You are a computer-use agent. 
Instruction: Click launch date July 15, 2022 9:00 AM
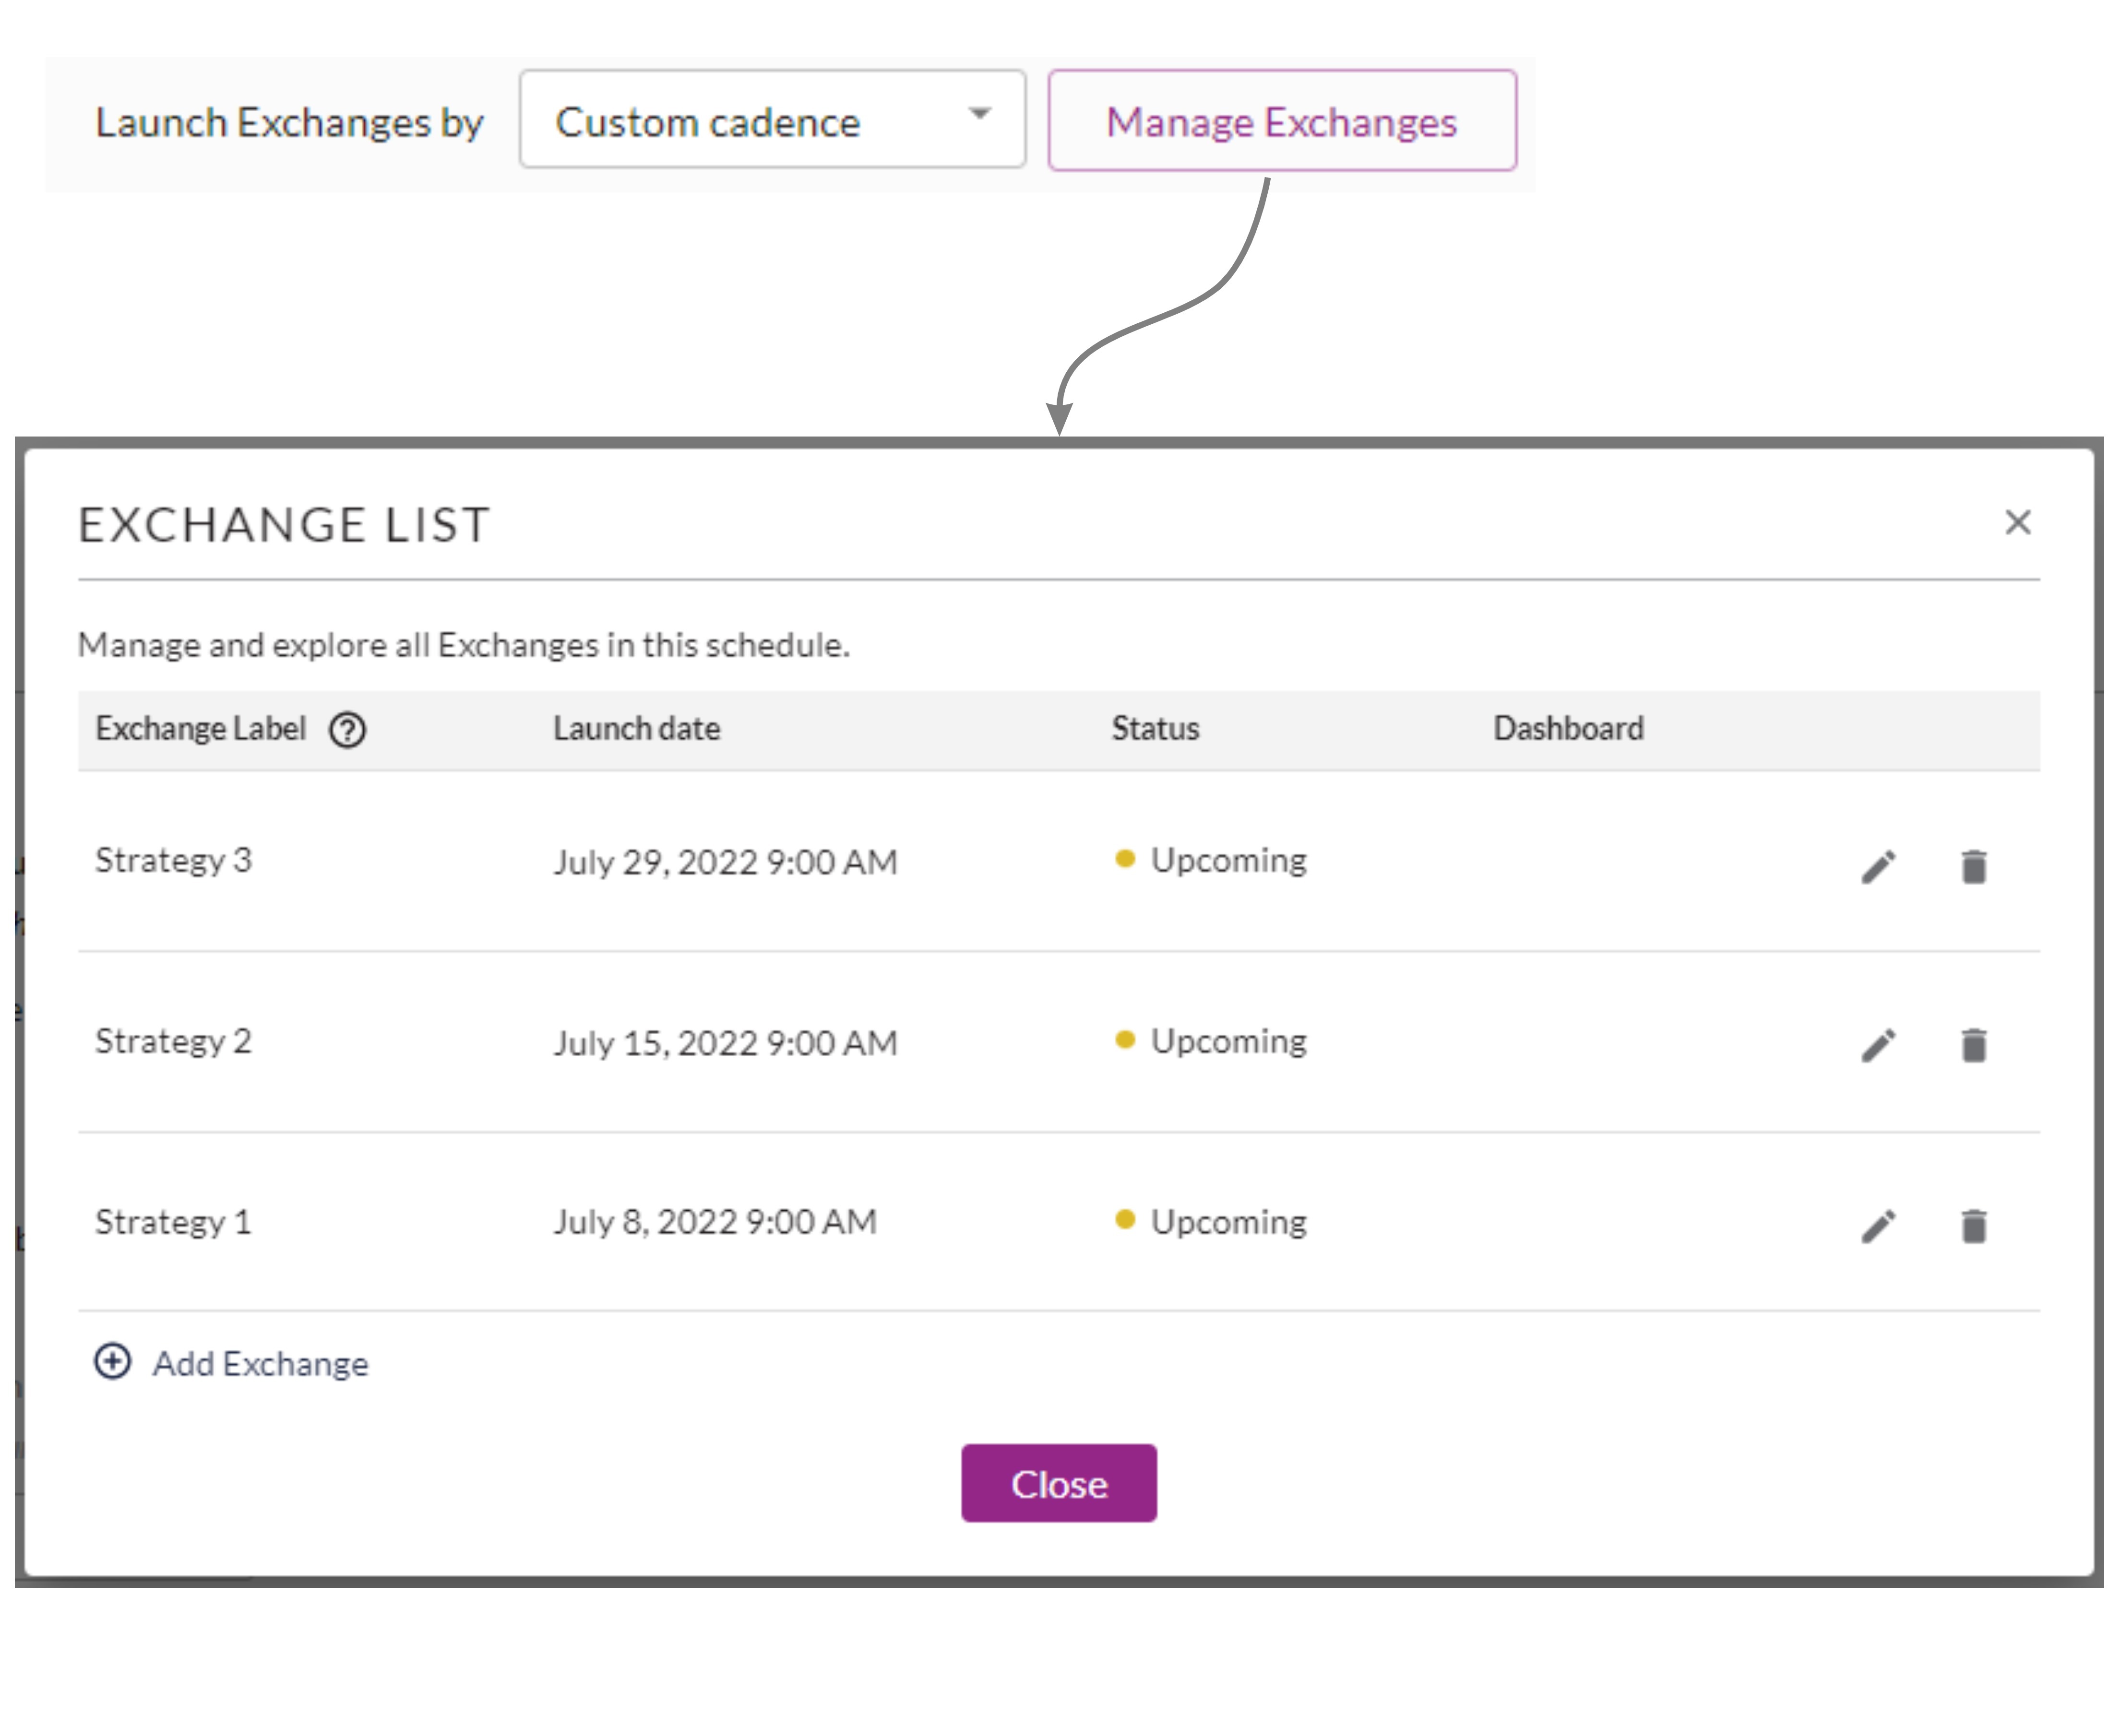pos(726,1043)
